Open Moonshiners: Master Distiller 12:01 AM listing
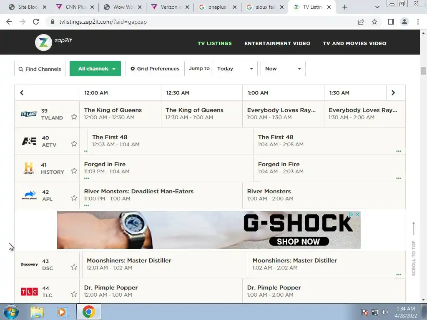 [165, 264]
